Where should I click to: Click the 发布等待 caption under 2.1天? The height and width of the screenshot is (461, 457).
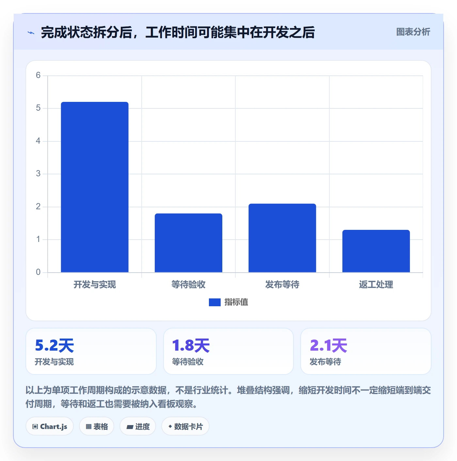325,362
